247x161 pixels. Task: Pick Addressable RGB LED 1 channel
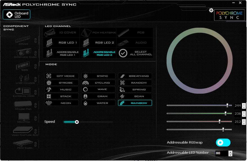coord(61,53)
